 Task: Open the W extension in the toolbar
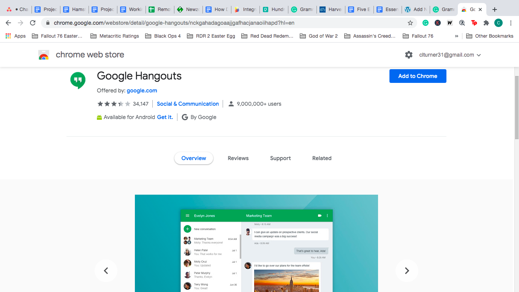(x=450, y=23)
